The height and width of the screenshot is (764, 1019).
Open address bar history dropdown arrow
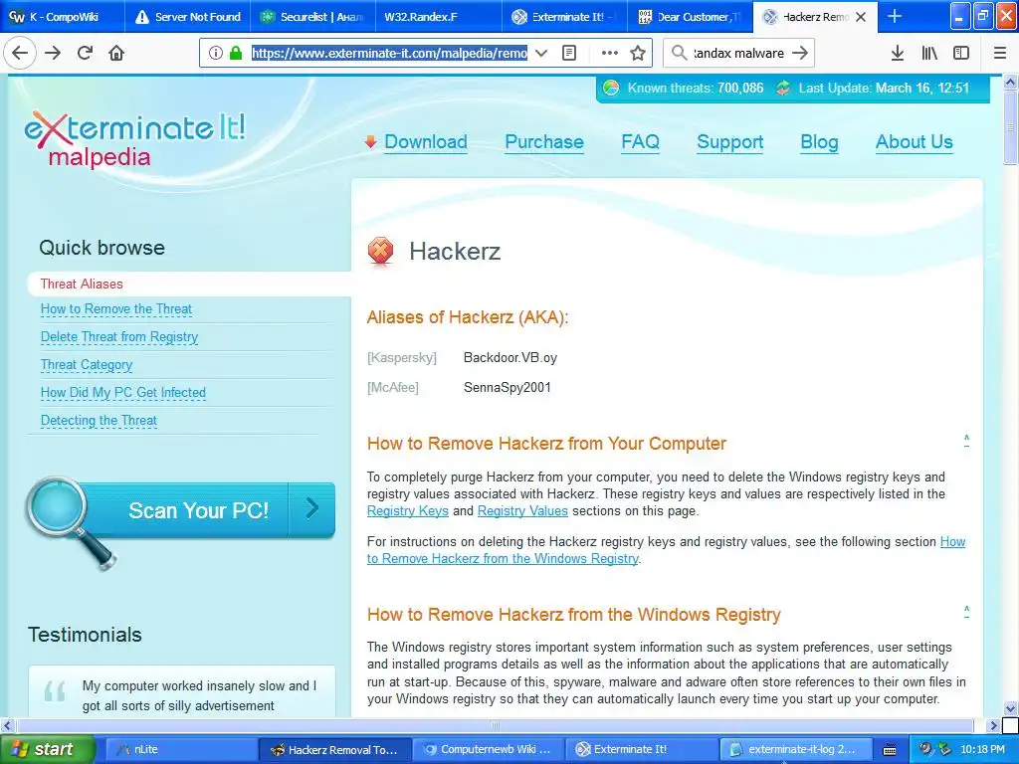[540, 54]
